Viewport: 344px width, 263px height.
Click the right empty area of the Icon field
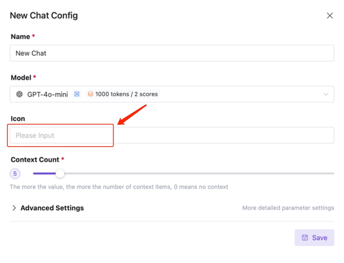tap(224, 135)
